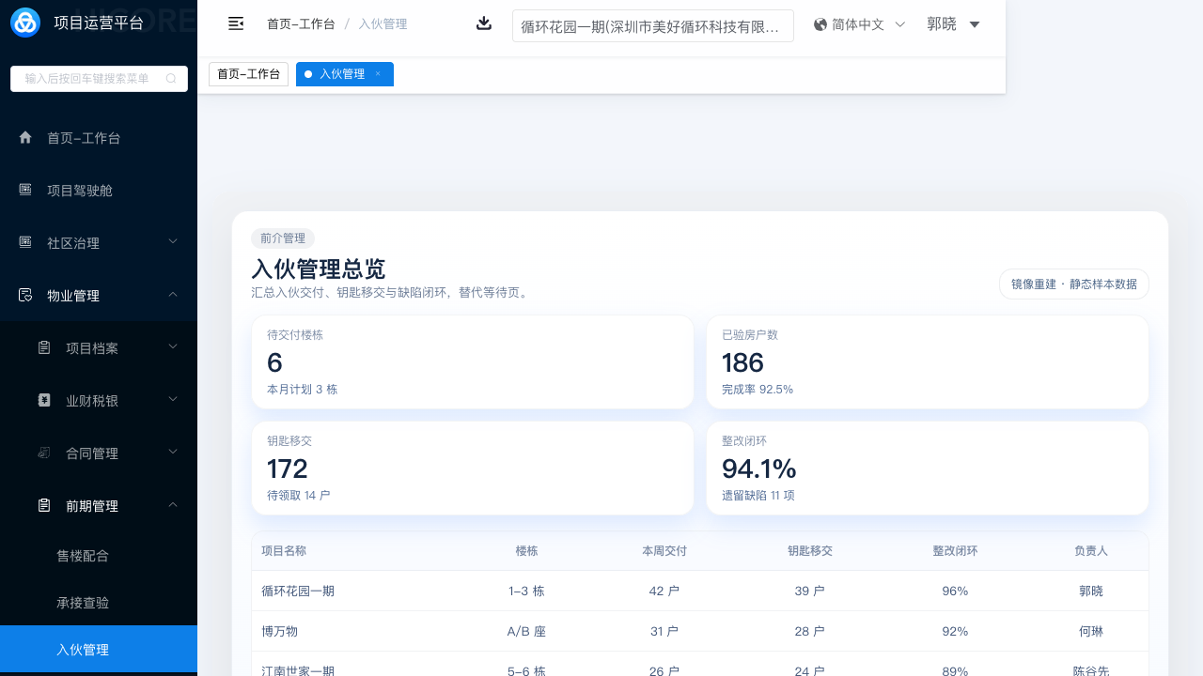Click the 业财税银 sidebar icon
The height and width of the screenshot is (676, 1203).
click(x=44, y=401)
